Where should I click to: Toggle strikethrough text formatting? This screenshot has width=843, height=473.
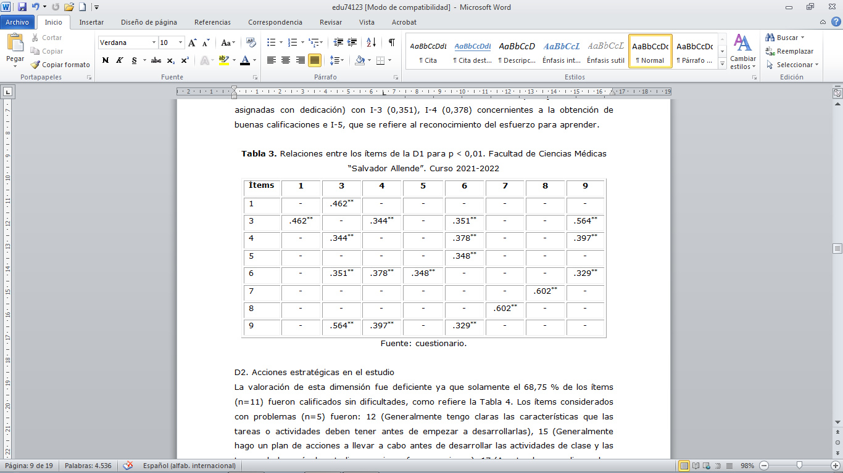(156, 60)
